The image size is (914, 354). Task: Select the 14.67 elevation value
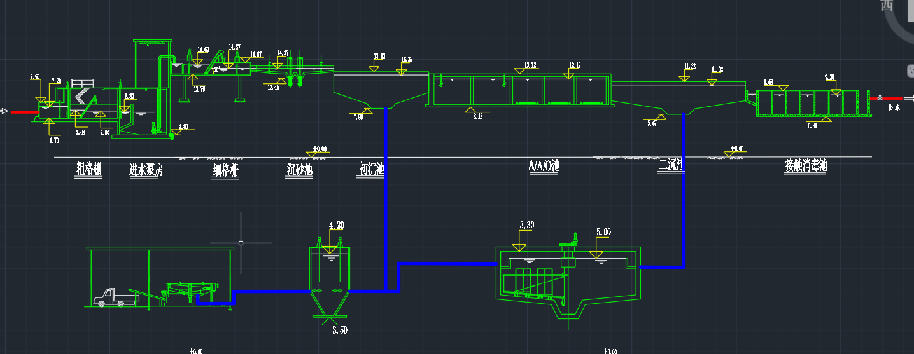(x=256, y=55)
